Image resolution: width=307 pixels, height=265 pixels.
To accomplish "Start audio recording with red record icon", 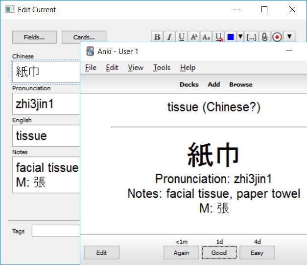I will pos(277,37).
